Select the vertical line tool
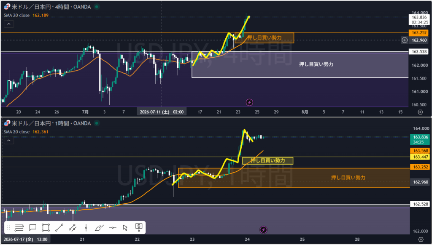The image size is (432, 245). click(86, 228)
